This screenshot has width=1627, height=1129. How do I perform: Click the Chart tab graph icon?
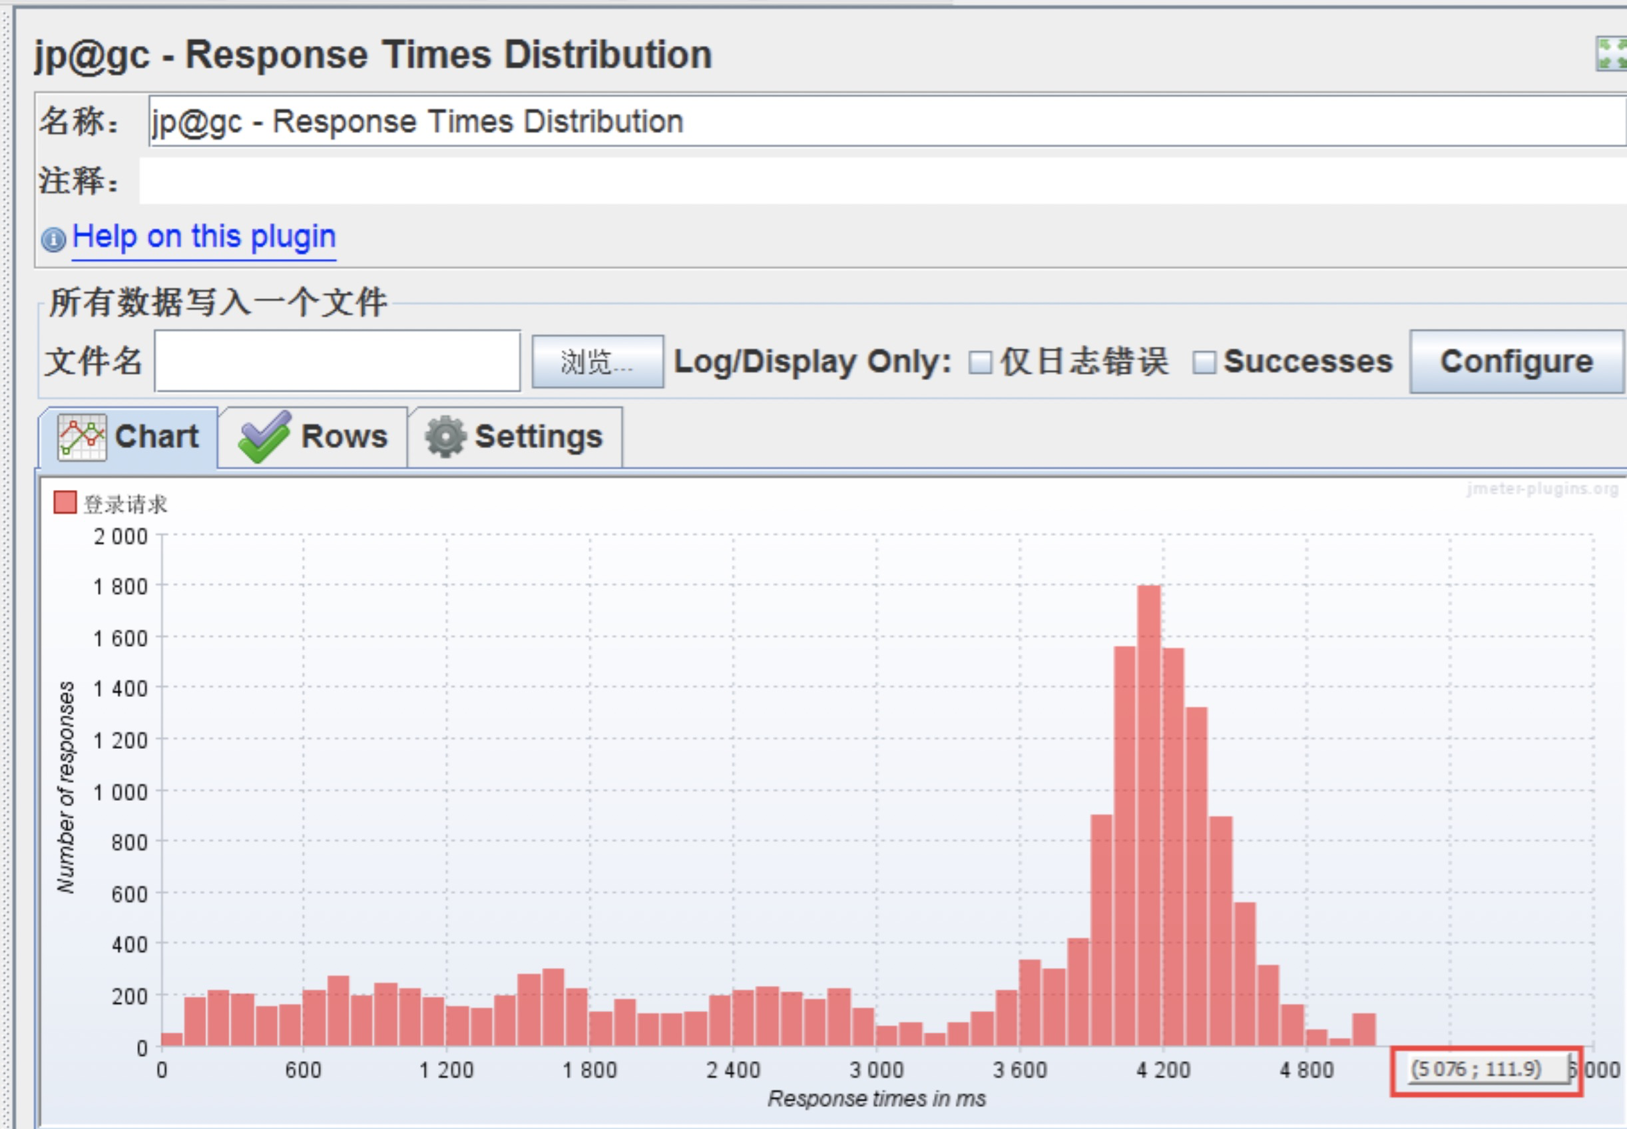coord(81,437)
